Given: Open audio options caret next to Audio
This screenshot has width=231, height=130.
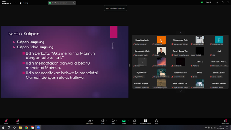Looking at the screenshot, I should pos(10,121).
